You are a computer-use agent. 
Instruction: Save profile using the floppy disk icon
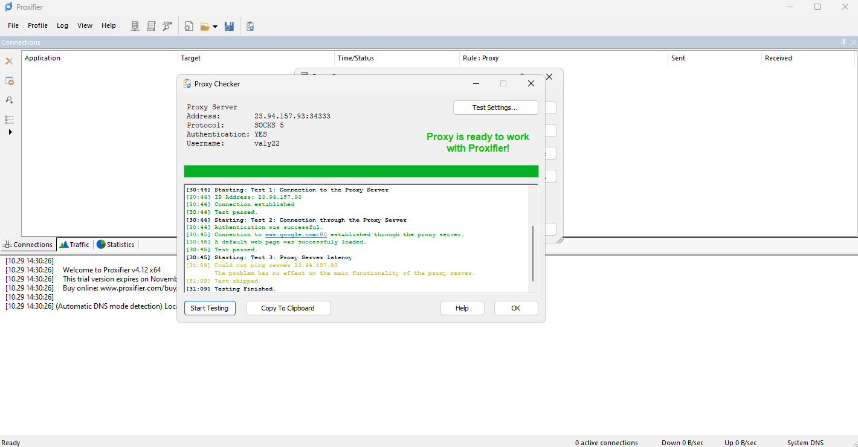click(x=229, y=26)
